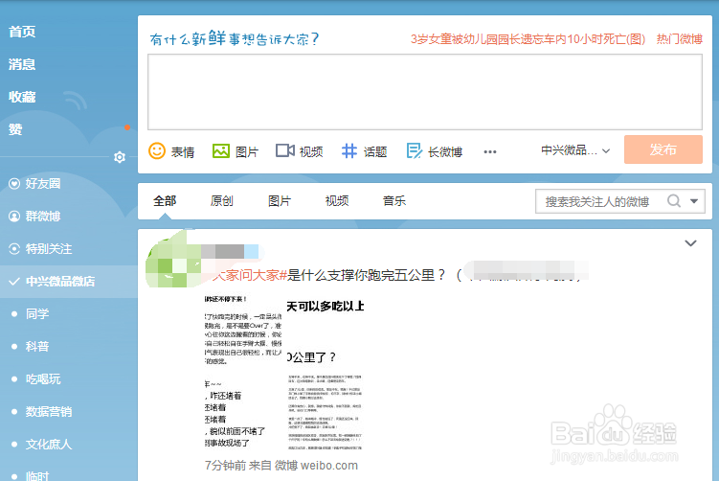
Task: Select the 同学 group
Action: (37, 314)
